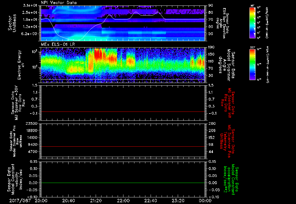Screen dimensions: 296x204
Task: Click the "23500" scanner position tick value
Action: click(32, 124)
